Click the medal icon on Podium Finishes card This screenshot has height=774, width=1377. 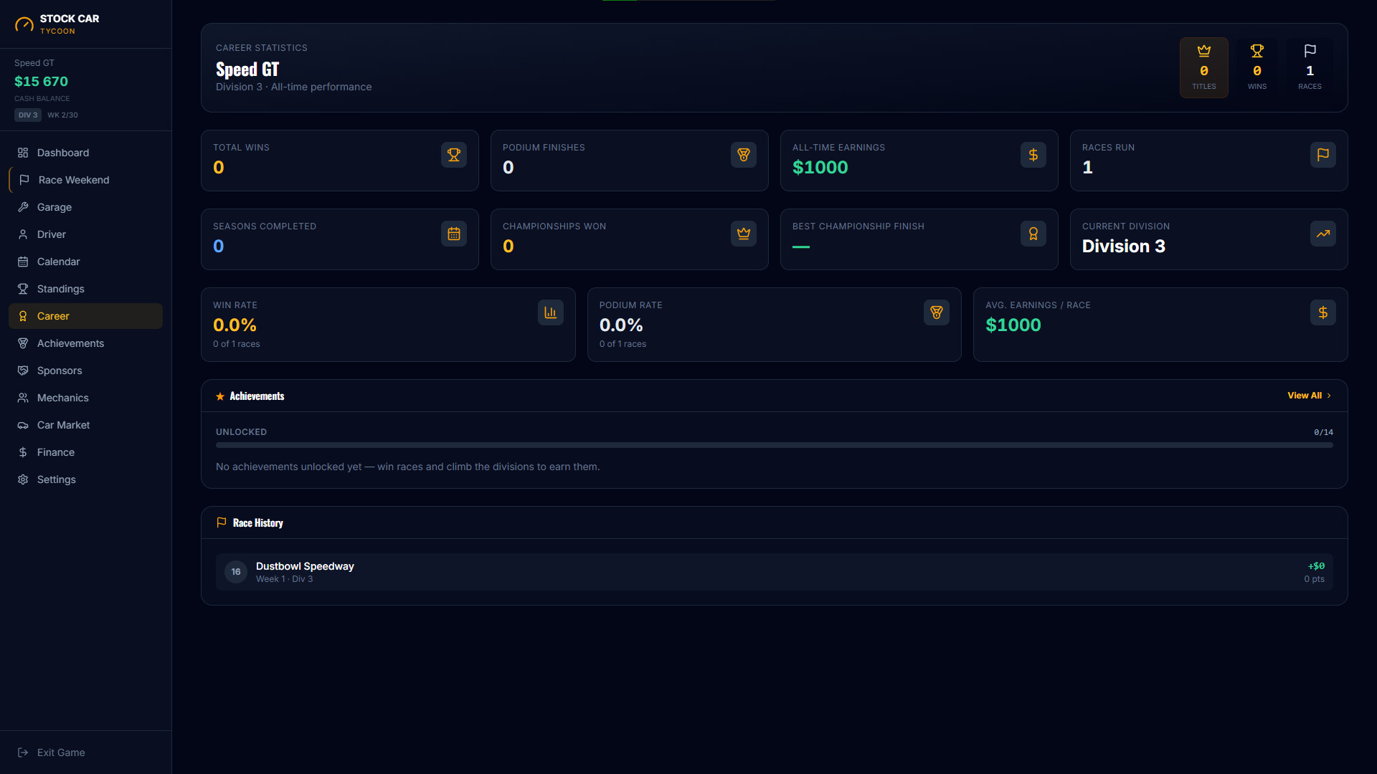coord(744,155)
